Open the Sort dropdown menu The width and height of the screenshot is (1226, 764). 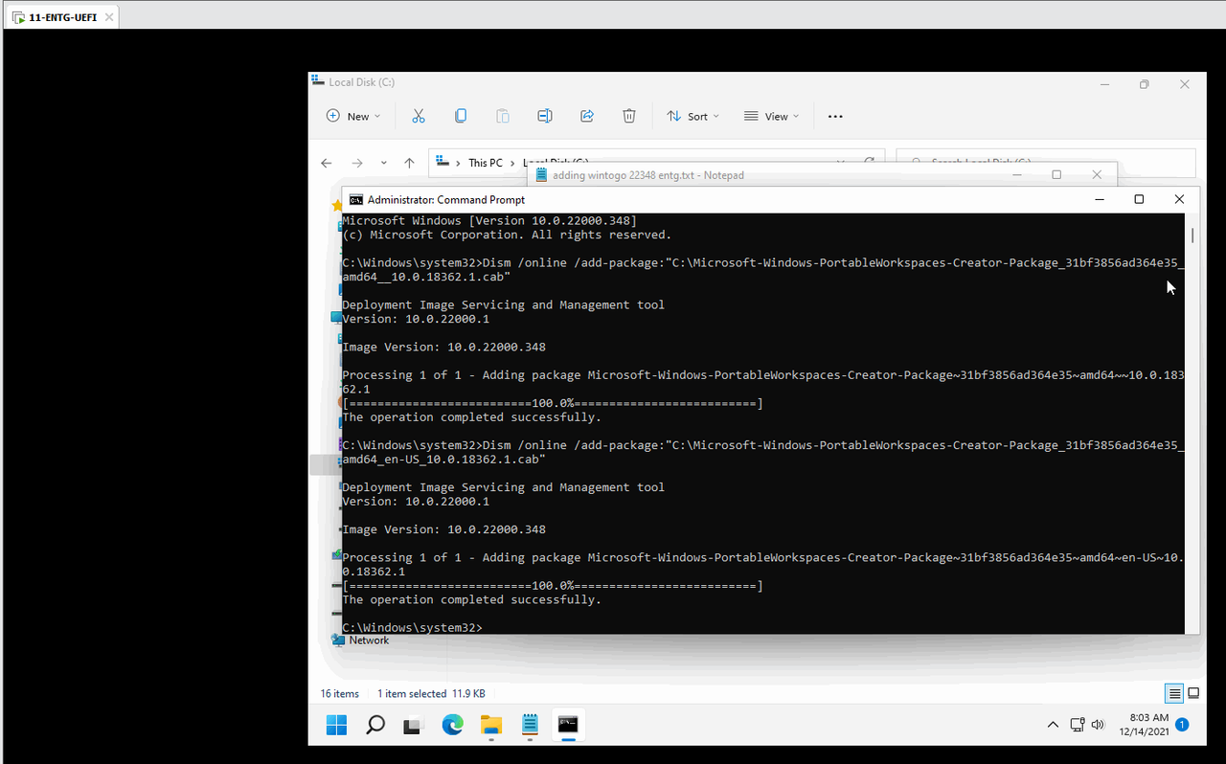692,116
